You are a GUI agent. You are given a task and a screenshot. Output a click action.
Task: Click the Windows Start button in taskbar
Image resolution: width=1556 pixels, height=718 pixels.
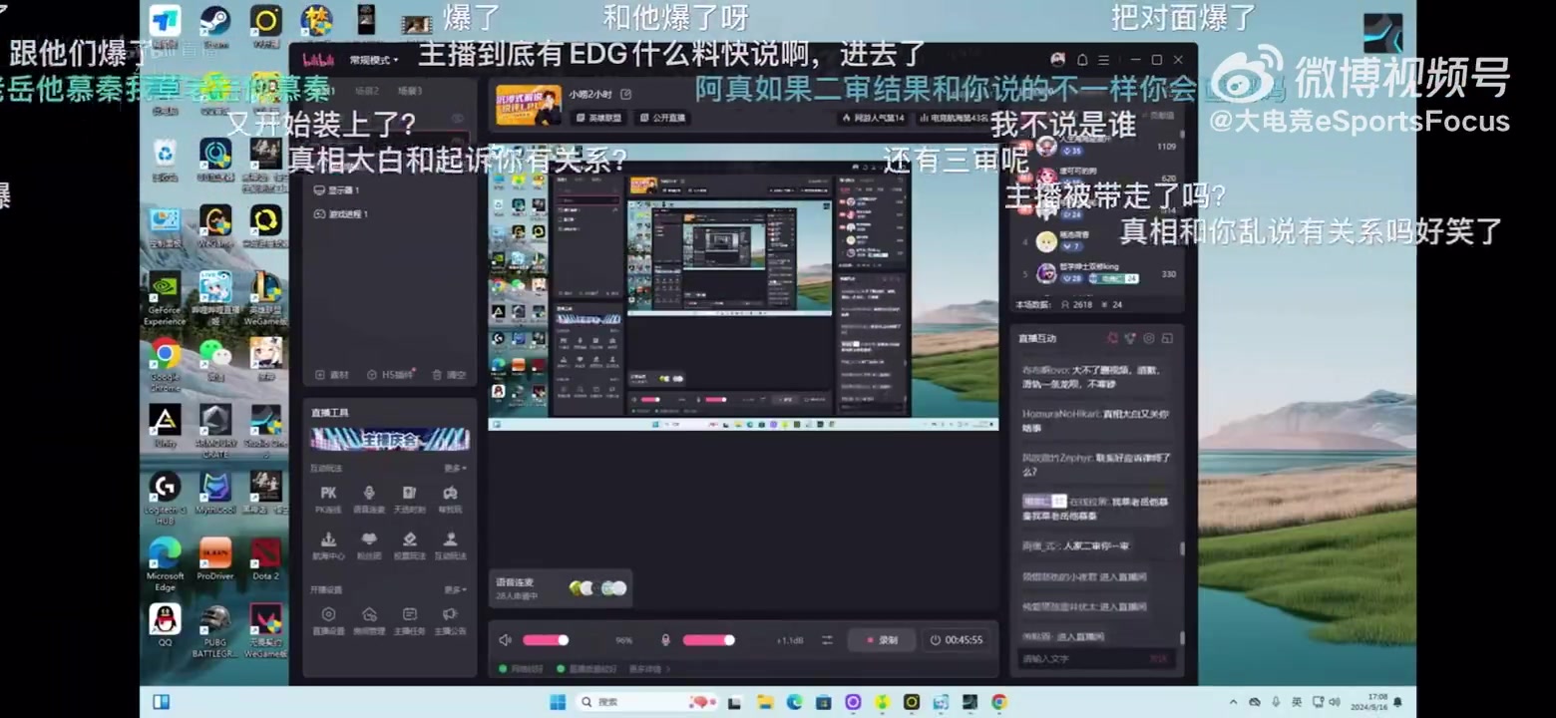(559, 702)
